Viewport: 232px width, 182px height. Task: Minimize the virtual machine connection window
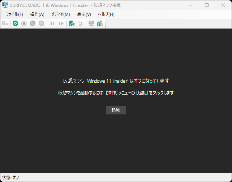(190, 5)
